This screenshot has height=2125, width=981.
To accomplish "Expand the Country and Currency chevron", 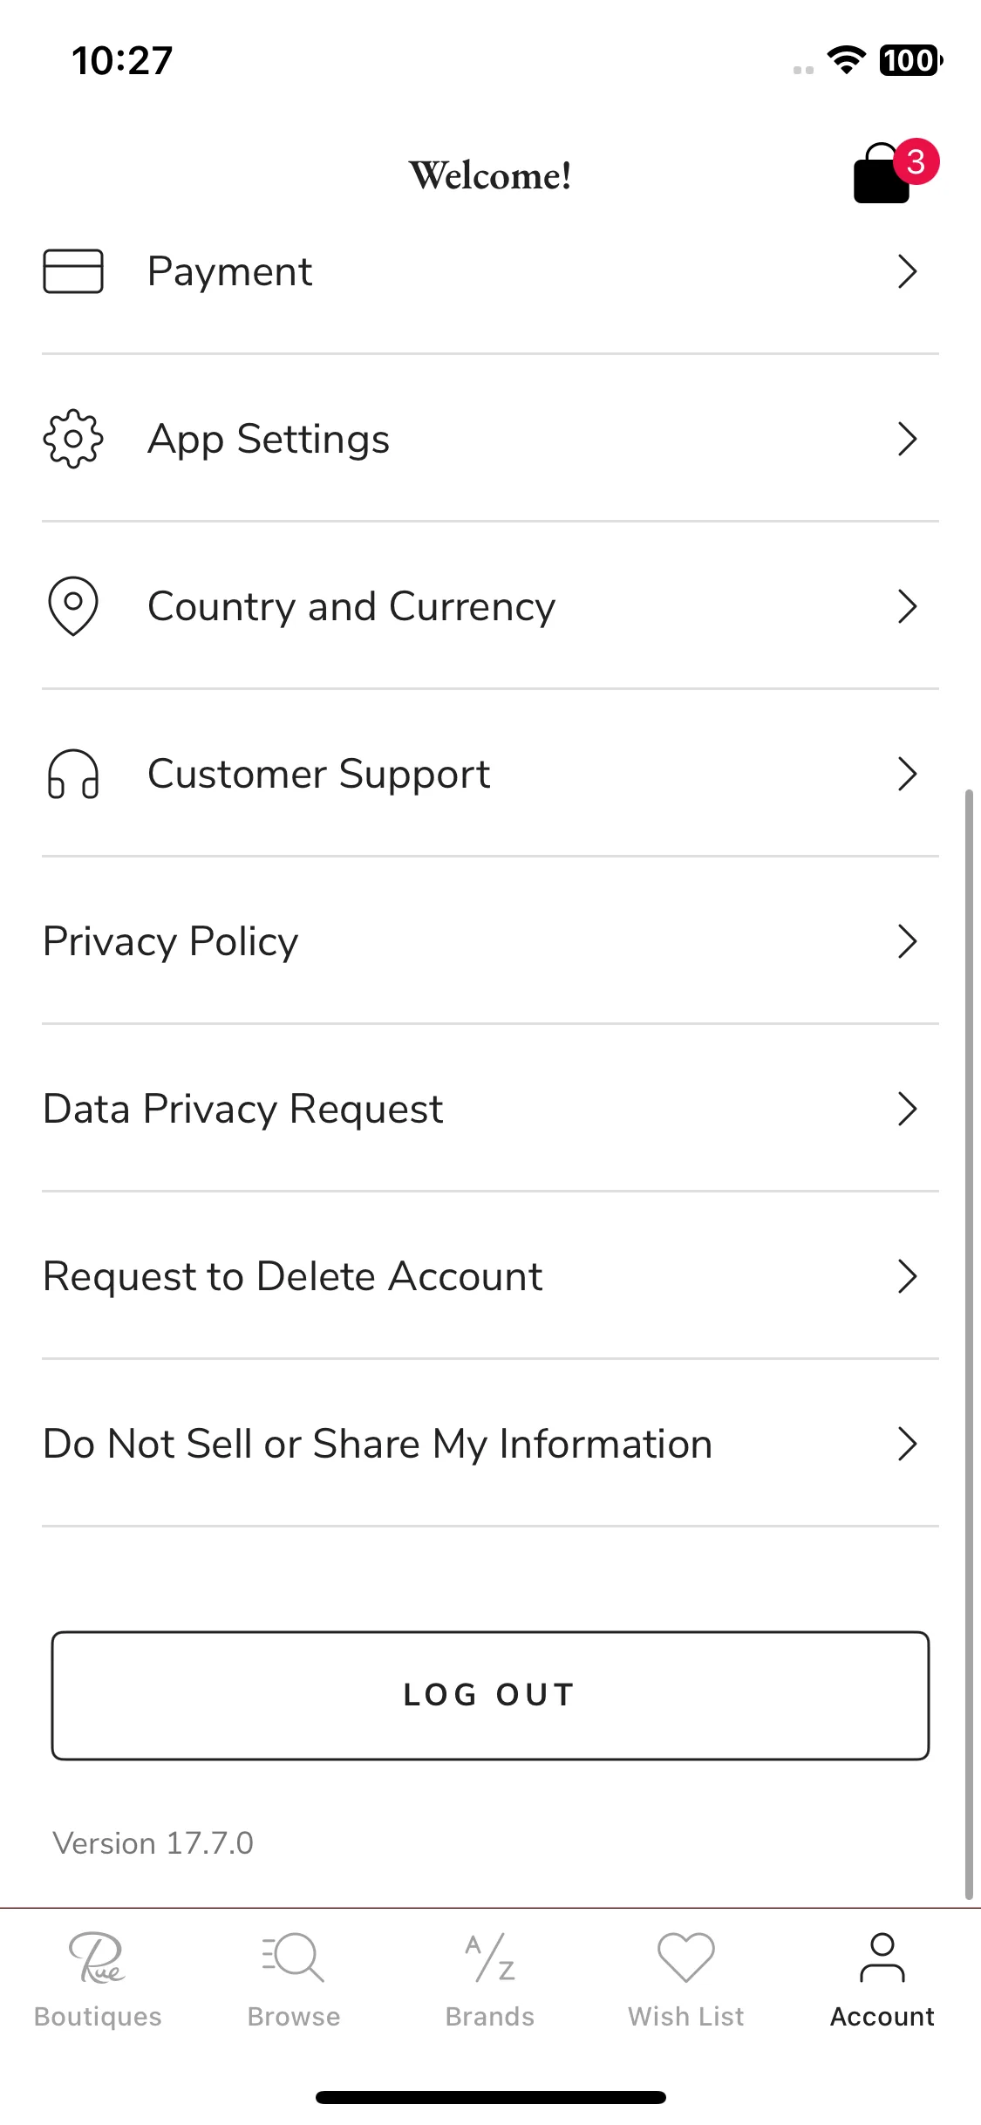I will pyautogui.click(x=908, y=606).
